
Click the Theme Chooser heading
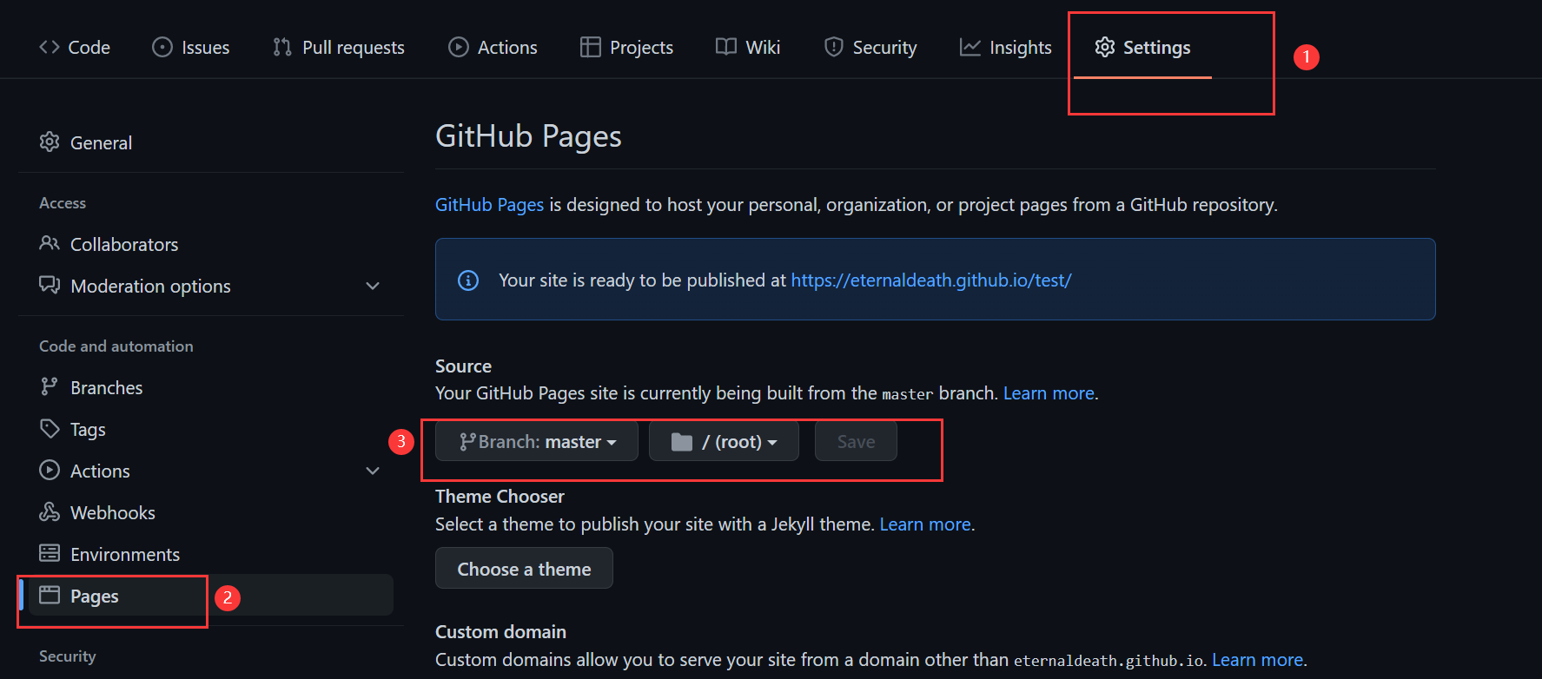(500, 497)
